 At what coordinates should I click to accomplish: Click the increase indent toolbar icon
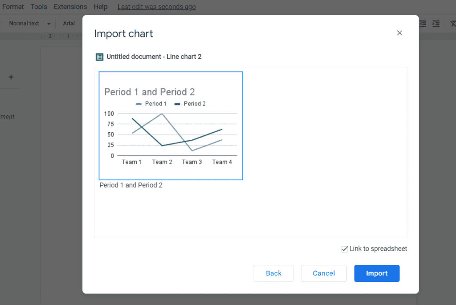pos(436,24)
